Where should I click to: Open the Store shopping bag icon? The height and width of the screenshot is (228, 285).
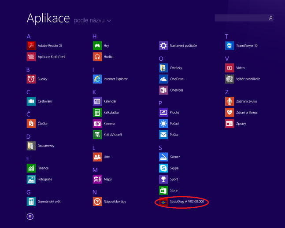pos(163,190)
